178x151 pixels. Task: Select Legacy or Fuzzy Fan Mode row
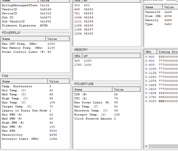35,111
